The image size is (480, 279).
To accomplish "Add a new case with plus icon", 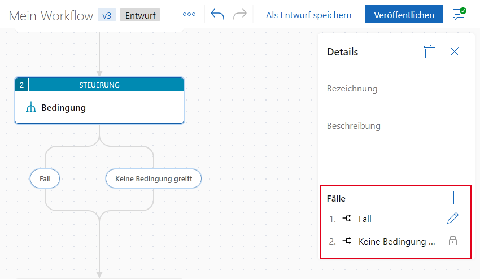I will click(x=453, y=198).
